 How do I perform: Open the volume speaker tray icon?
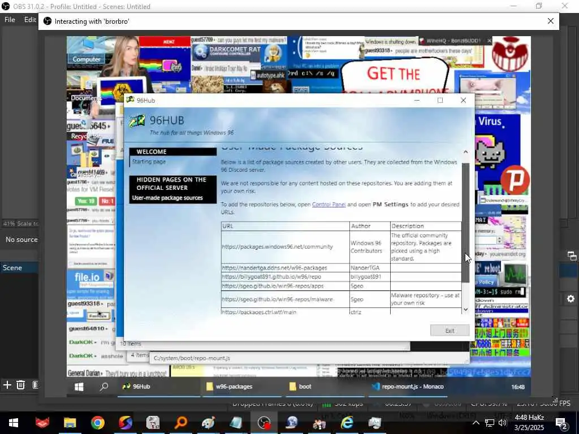coord(503,423)
